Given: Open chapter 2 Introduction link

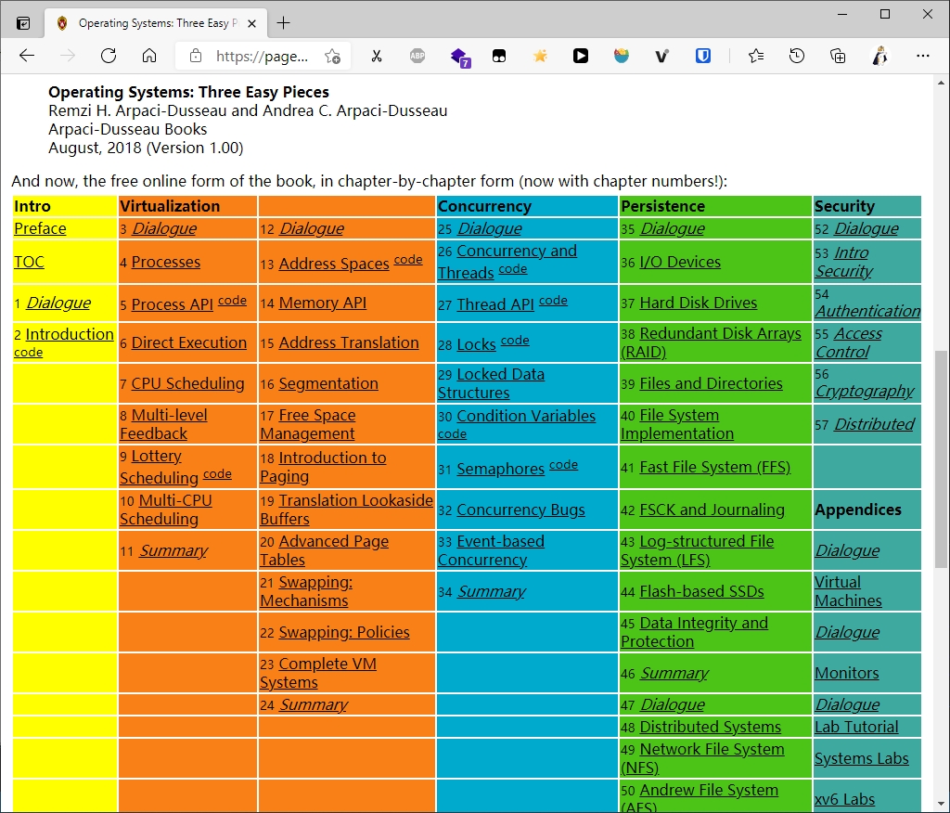Looking at the screenshot, I should (x=70, y=334).
